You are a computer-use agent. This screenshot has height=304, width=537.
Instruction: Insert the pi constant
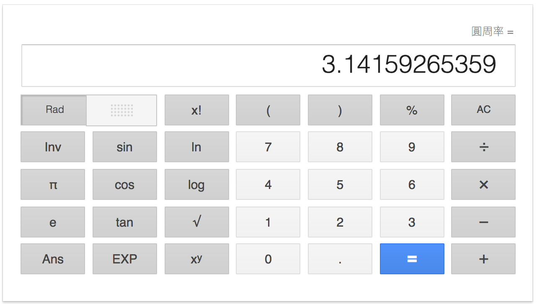[x=53, y=184]
